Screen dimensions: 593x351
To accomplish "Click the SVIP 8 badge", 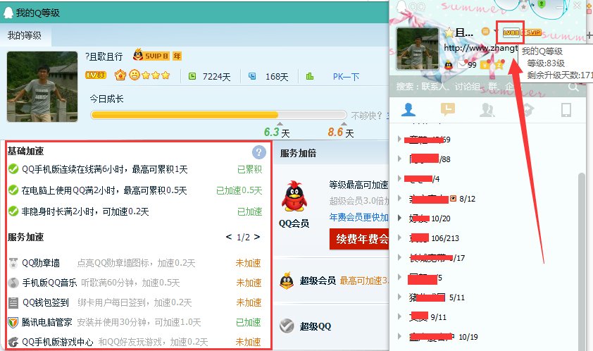I will tap(151, 55).
